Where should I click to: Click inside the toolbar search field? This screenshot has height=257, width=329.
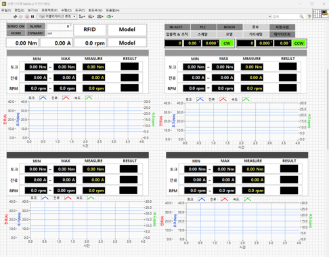(284, 16)
